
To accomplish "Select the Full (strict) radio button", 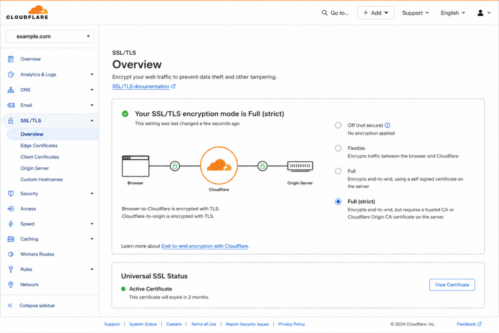I will coord(338,201).
